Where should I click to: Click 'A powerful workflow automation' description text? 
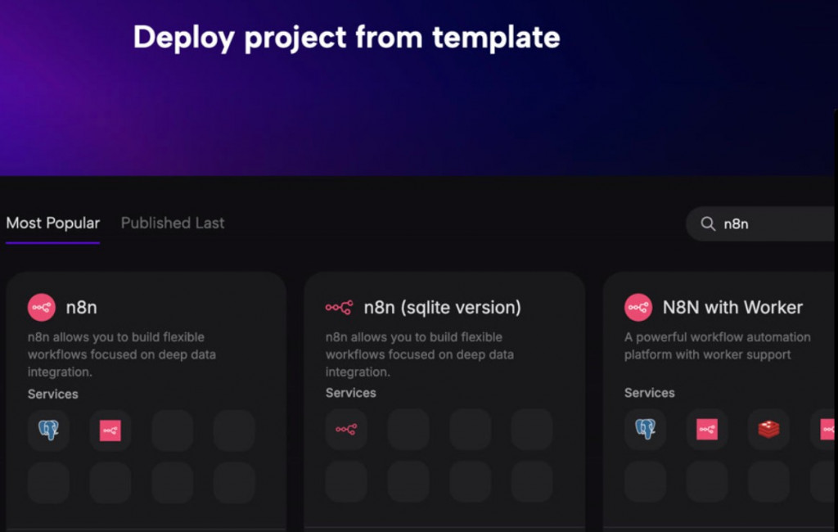click(717, 346)
